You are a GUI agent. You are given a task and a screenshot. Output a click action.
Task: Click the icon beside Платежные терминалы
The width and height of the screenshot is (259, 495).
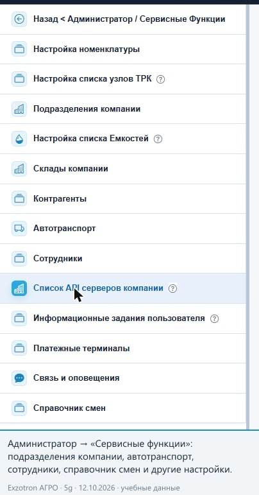(x=19, y=348)
